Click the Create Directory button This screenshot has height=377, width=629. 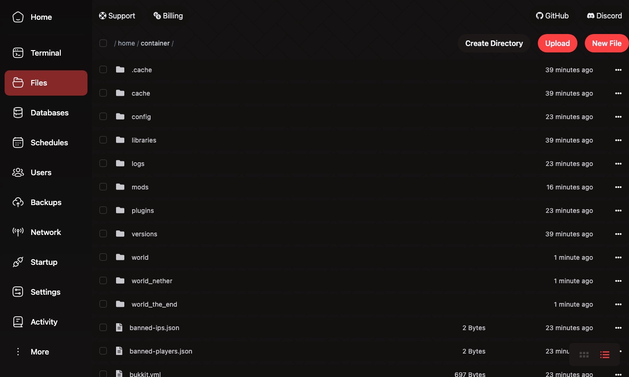494,43
